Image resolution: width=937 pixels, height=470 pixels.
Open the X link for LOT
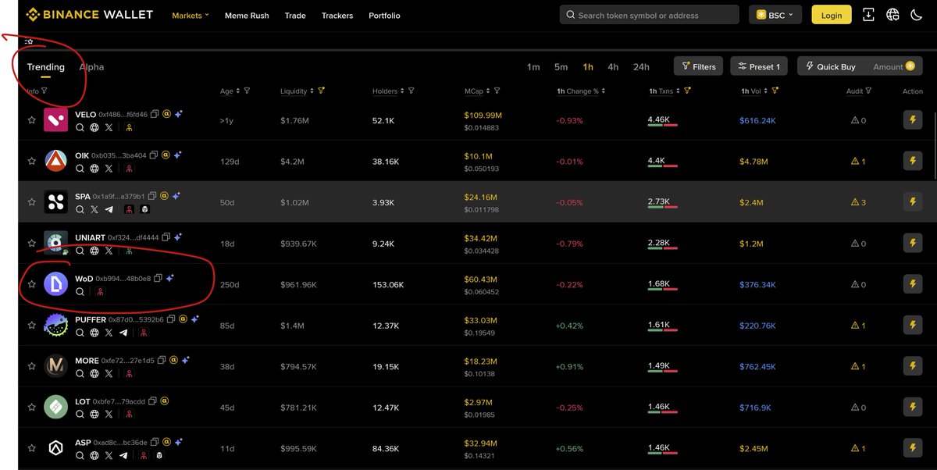click(x=109, y=415)
